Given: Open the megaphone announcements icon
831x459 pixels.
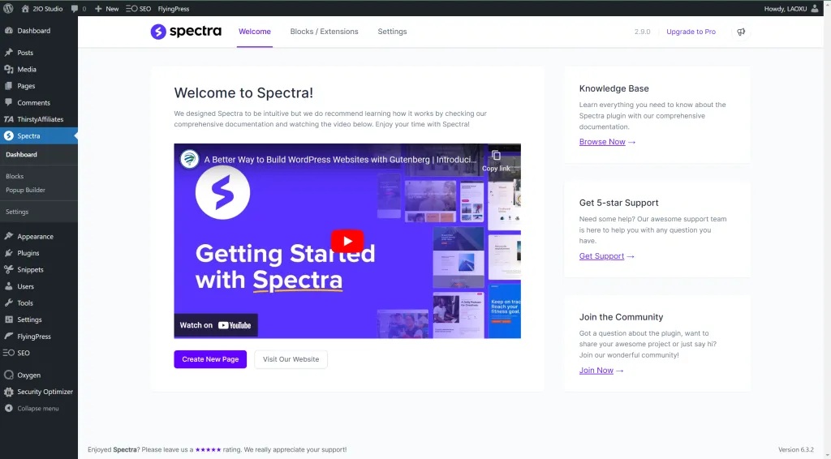Looking at the screenshot, I should pyautogui.click(x=740, y=32).
